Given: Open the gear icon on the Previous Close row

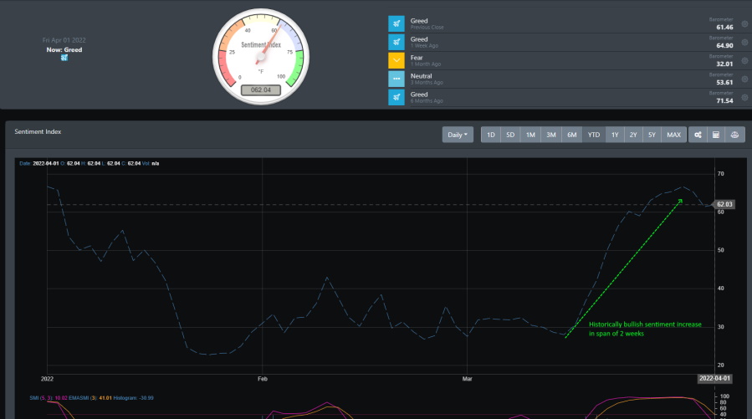Looking at the screenshot, I should pyautogui.click(x=744, y=24).
